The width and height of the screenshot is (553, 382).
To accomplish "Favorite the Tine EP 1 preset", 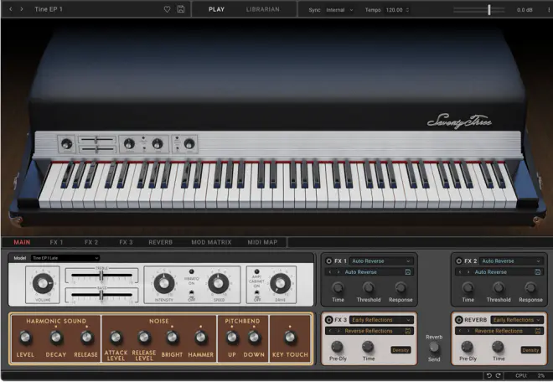I will coord(168,9).
